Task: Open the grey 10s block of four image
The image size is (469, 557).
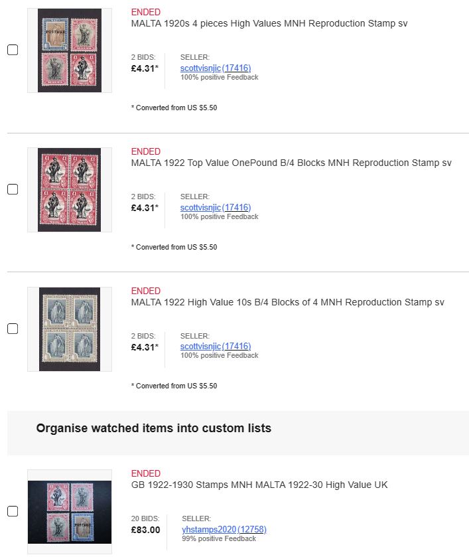Action: click(70, 329)
